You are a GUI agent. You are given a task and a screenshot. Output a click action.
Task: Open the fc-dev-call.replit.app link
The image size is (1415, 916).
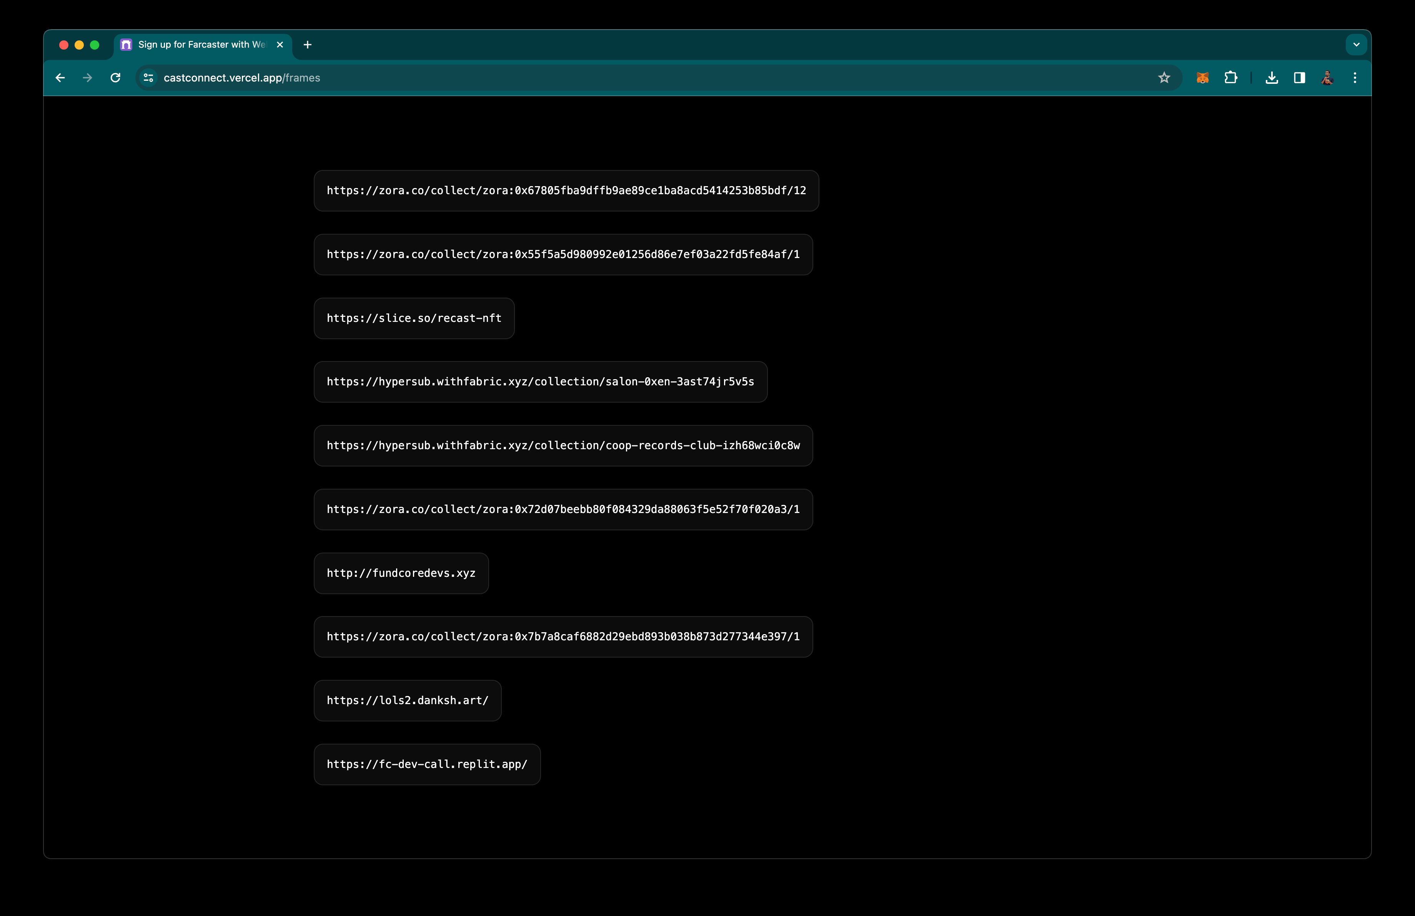(x=427, y=764)
